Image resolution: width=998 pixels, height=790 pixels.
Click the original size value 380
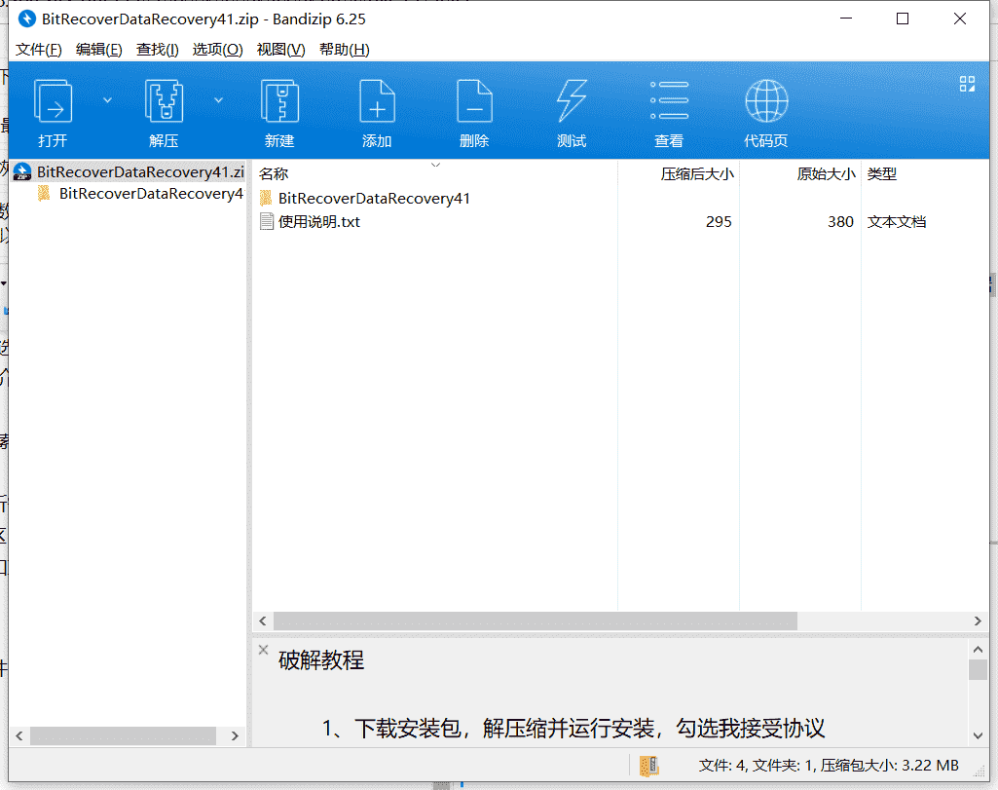[x=840, y=221]
